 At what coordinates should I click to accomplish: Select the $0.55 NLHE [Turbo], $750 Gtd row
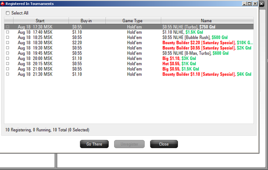point(129,27)
